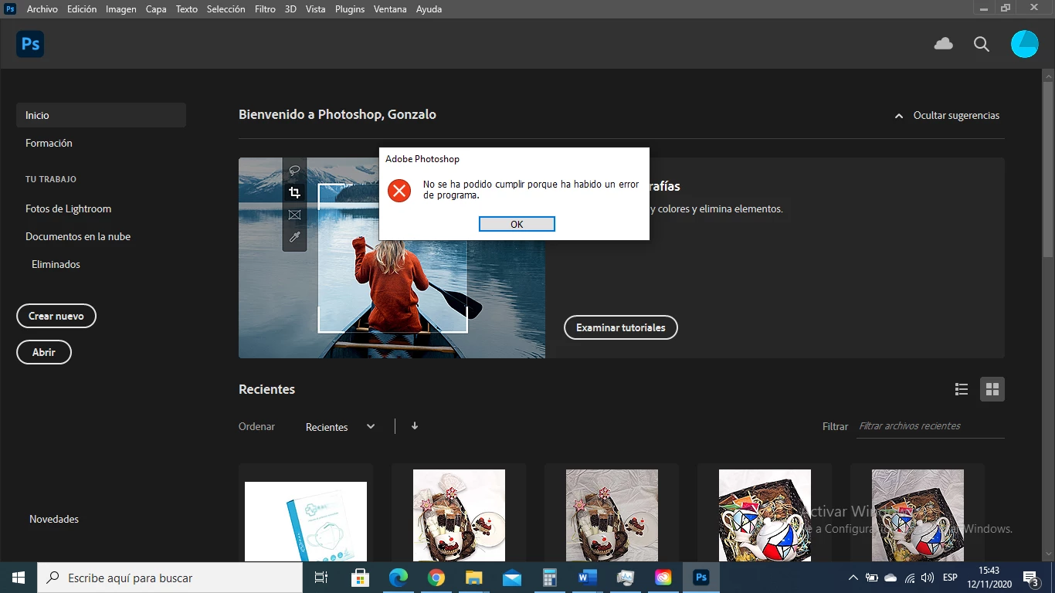Click the ESP language indicator

coord(950,578)
